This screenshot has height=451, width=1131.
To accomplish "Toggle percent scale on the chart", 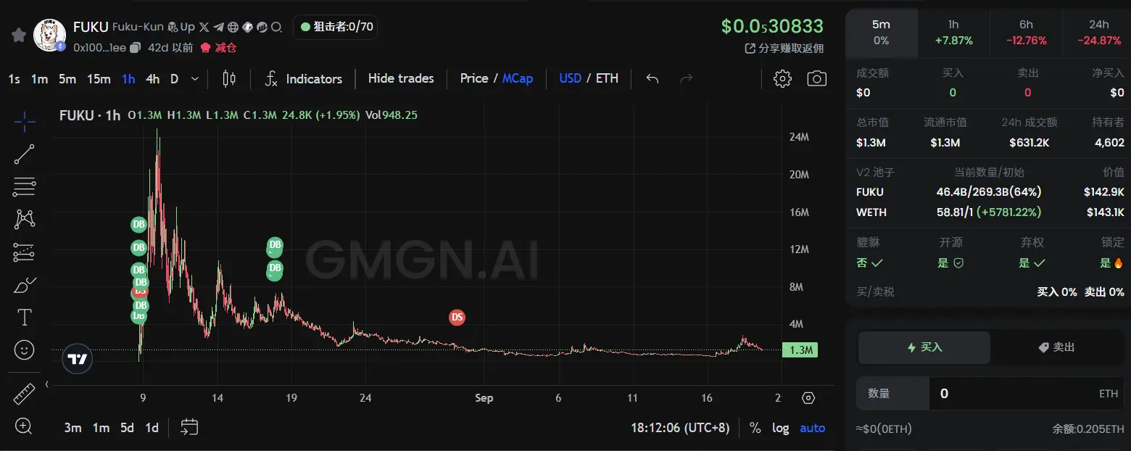I will (x=755, y=428).
